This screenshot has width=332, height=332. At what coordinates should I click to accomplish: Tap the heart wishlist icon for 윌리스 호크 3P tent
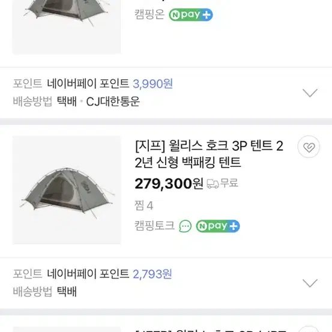coord(309,146)
